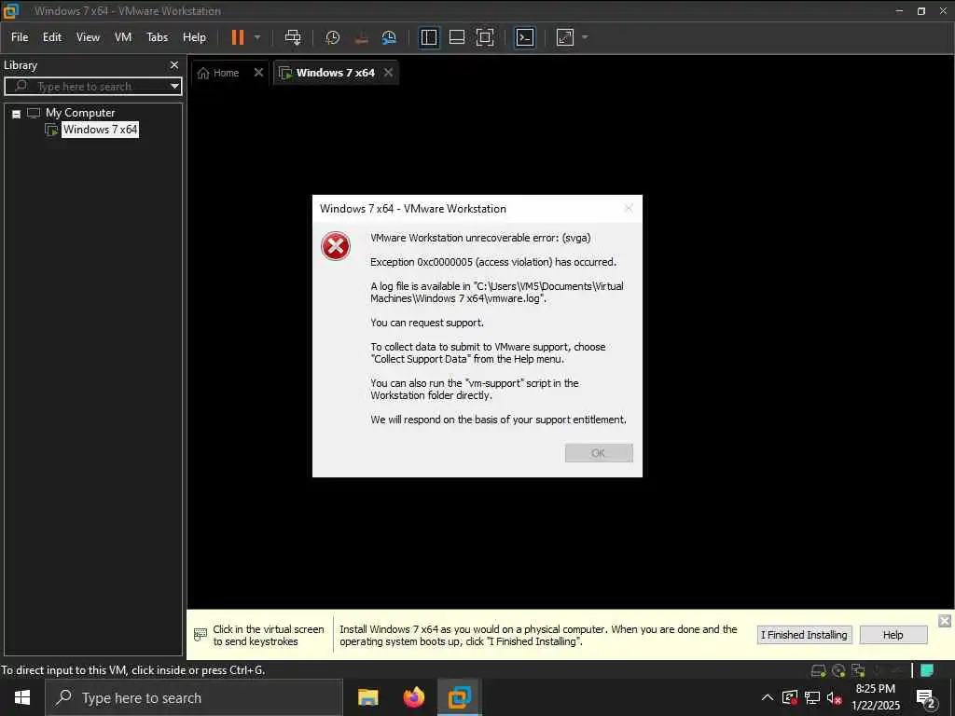Click the keyboard icon in the hint bar
Image resolution: width=955 pixels, height=716 pixels.
coord(201,634)
